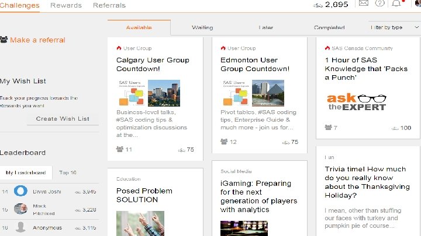This screenshot has height=236, width=421.
Task: Click Anonymous name in leaderboard
Action: [47, 228]
